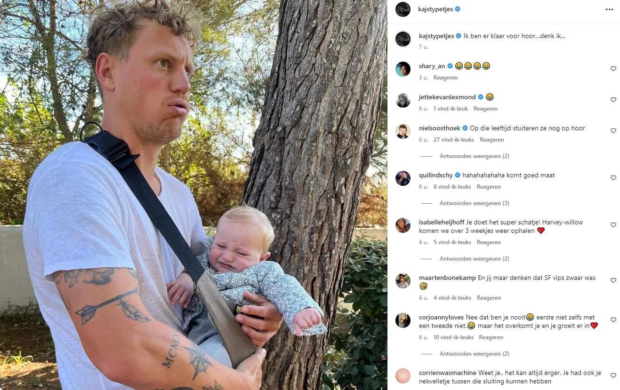
Task: Click the heart next to corrienwasmachine's comment
Action: [x=613, y=375]
